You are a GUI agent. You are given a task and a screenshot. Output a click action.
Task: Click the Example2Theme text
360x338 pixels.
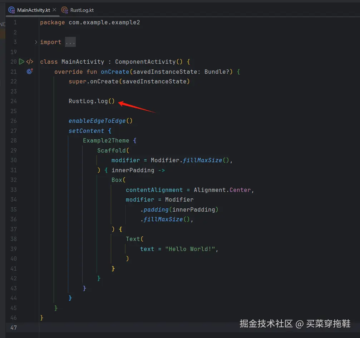pos(106,140)
